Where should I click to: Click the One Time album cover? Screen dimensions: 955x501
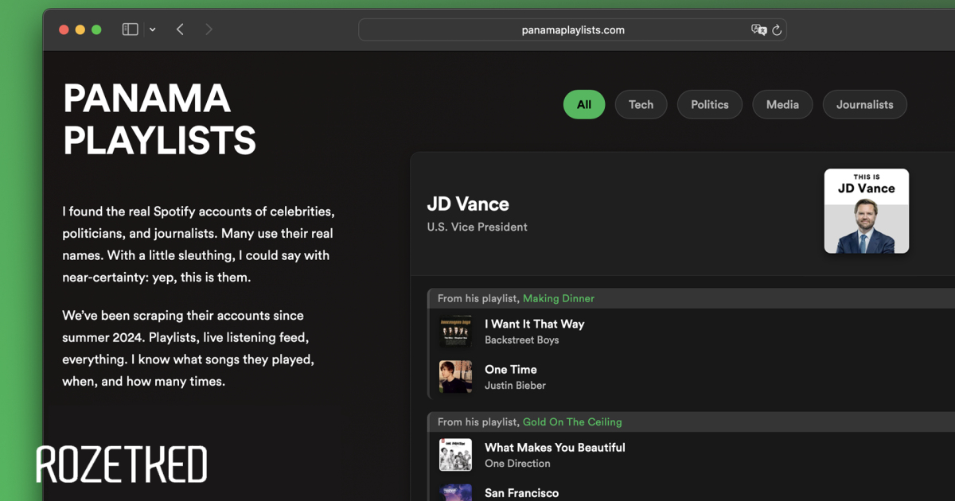pyautogui.click(x=455, y=377)
